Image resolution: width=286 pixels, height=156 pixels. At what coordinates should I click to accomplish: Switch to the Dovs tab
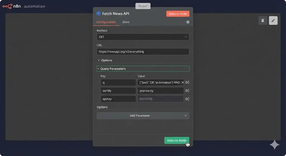point(126,22)
